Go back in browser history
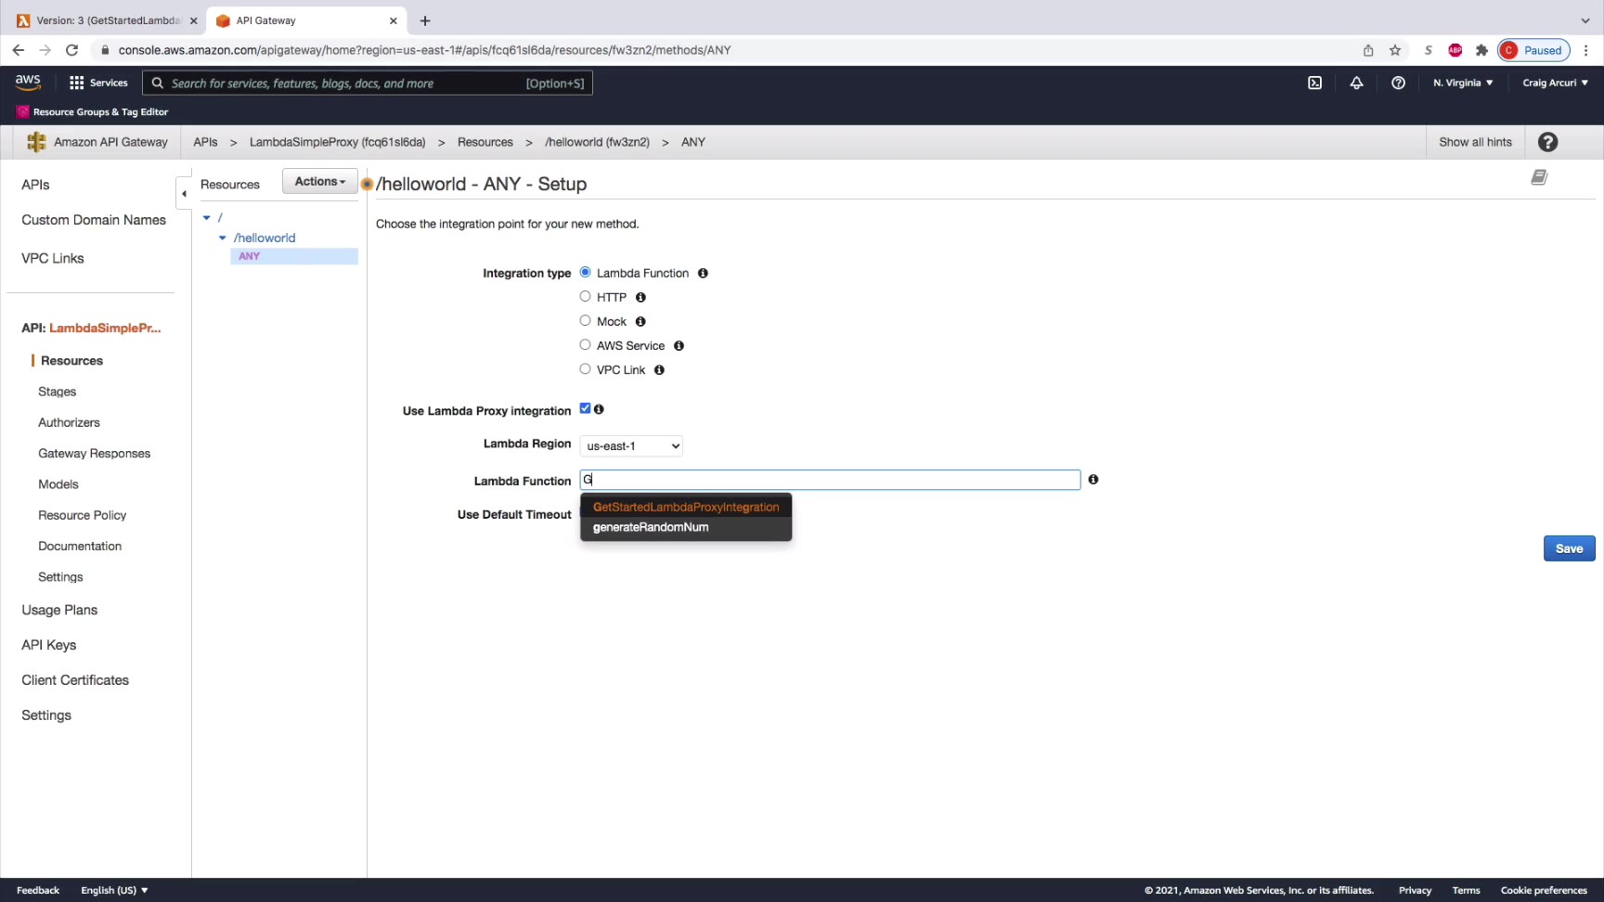This screenshot has height=902, width=1604. click(x=19, y=50)
